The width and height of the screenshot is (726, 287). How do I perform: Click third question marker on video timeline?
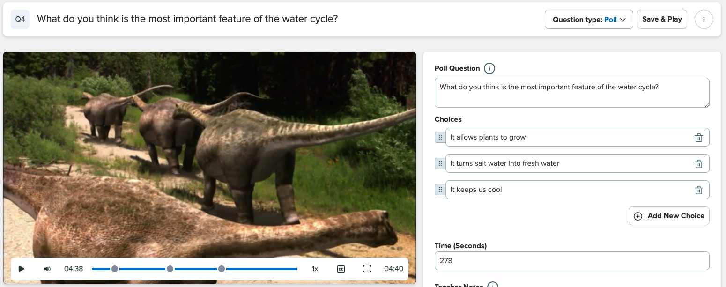pyautogui.click(x=222, y=269)
